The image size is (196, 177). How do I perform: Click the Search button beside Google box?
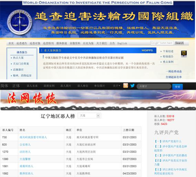pos(179,43)
